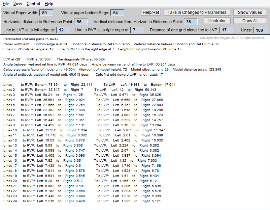270x210 pixels.
Task: Click 'Left 1.623' in Lines 18 row
Action: pos(122,170)
